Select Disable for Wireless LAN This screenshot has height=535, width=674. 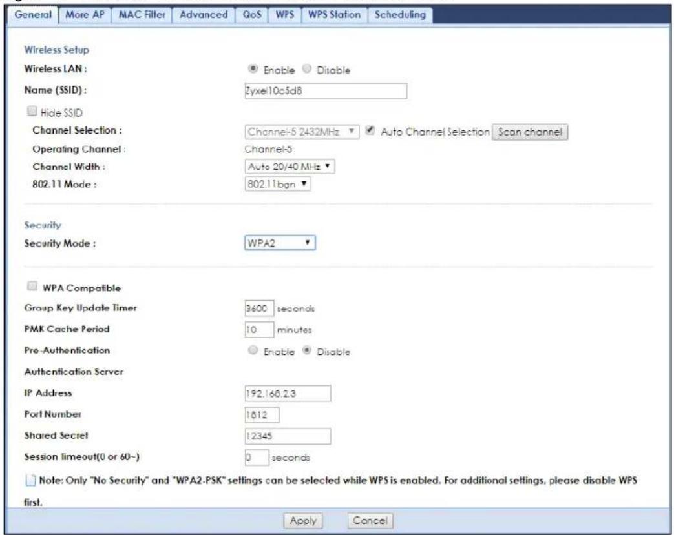[x=306, y=68]
